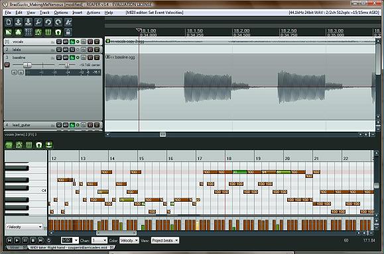Click bassline track pan slider knob
The height and width of the screenshot is (254, 384).
pos(67,65)
